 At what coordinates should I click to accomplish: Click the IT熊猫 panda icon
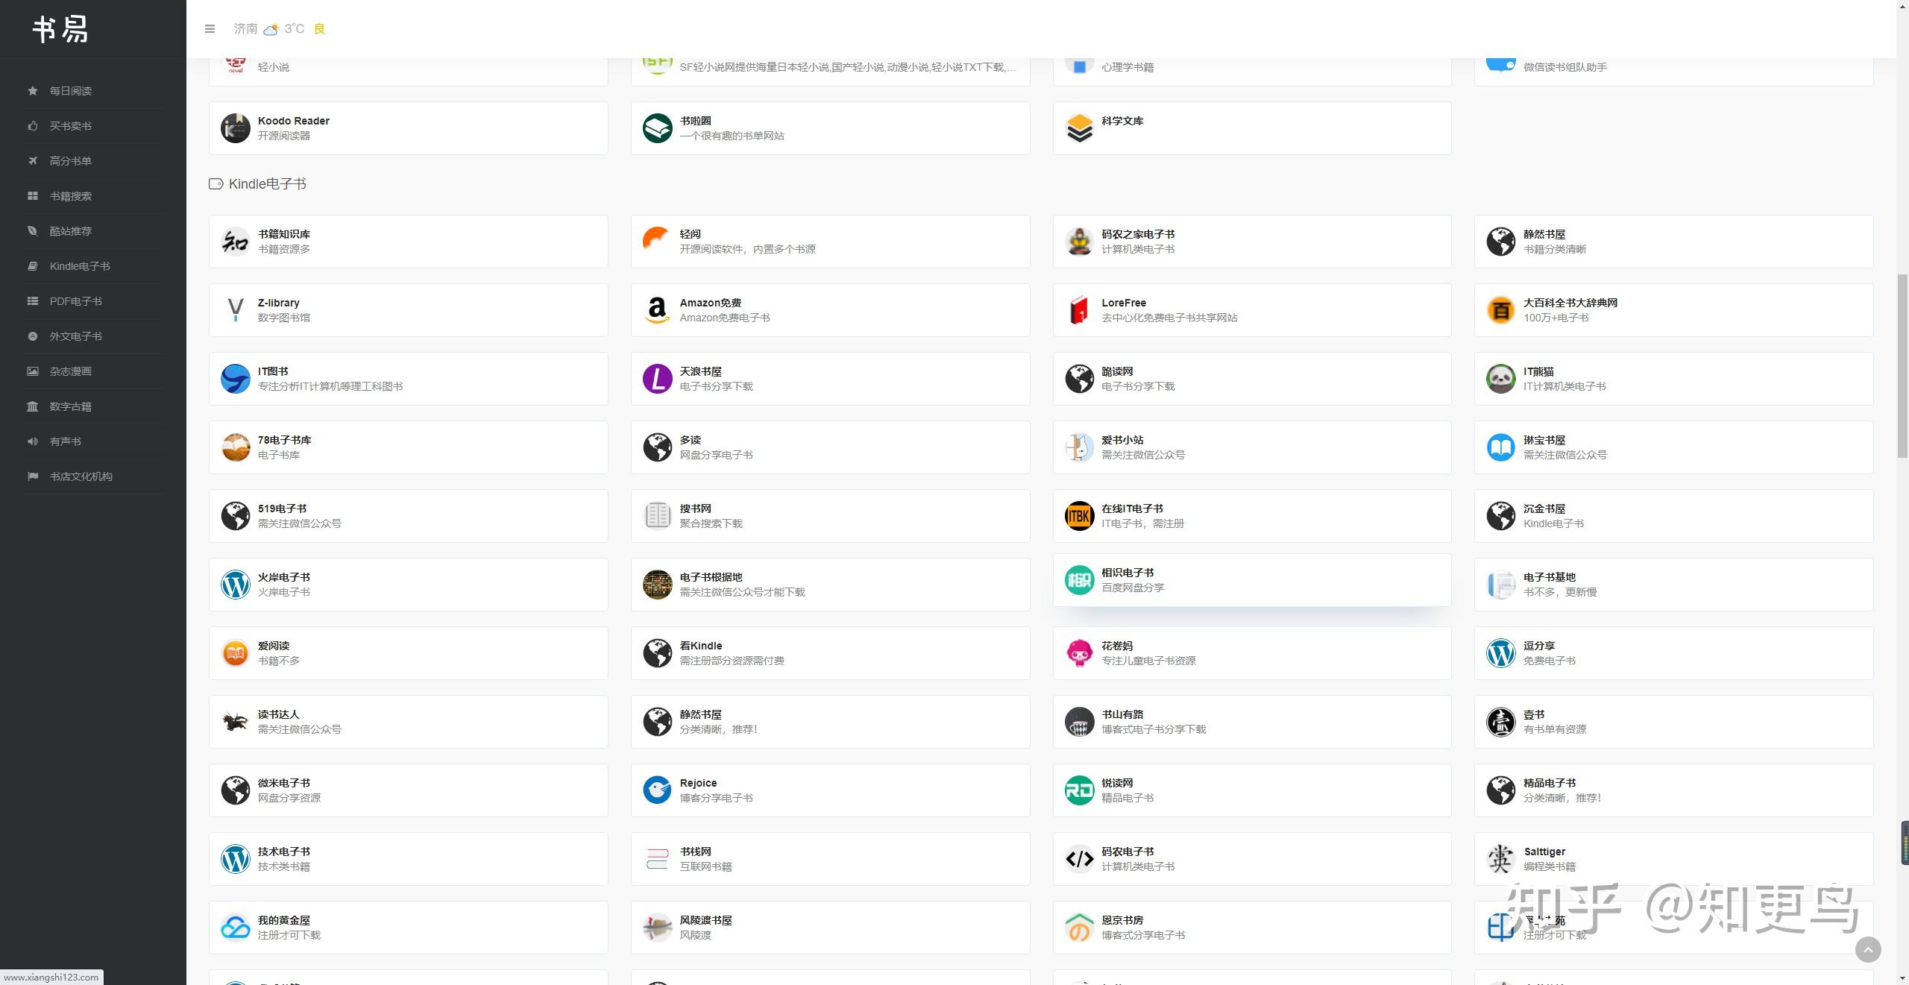point(1500,379)
